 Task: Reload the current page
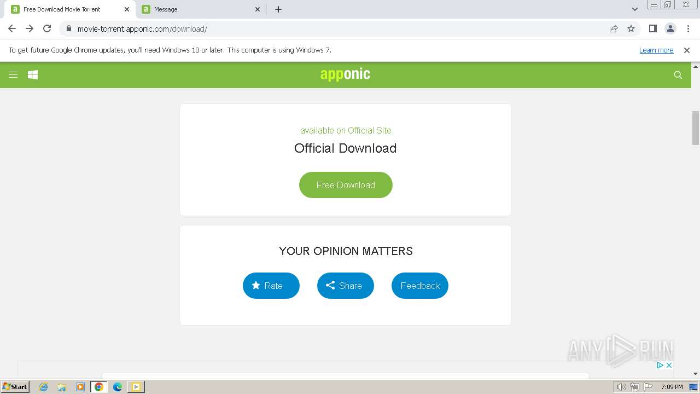[x=47, y=28]
